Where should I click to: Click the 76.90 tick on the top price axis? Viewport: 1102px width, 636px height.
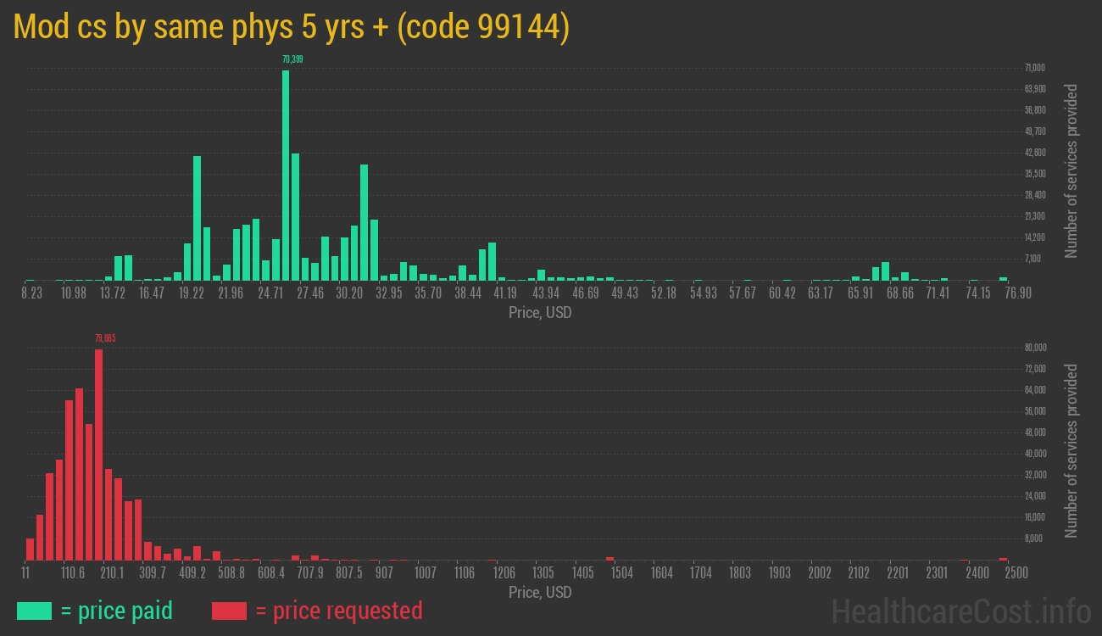click(1017, 293)
